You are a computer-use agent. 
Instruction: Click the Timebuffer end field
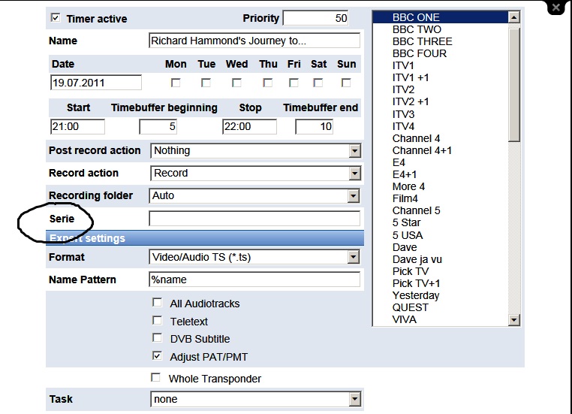coord(314,127)
